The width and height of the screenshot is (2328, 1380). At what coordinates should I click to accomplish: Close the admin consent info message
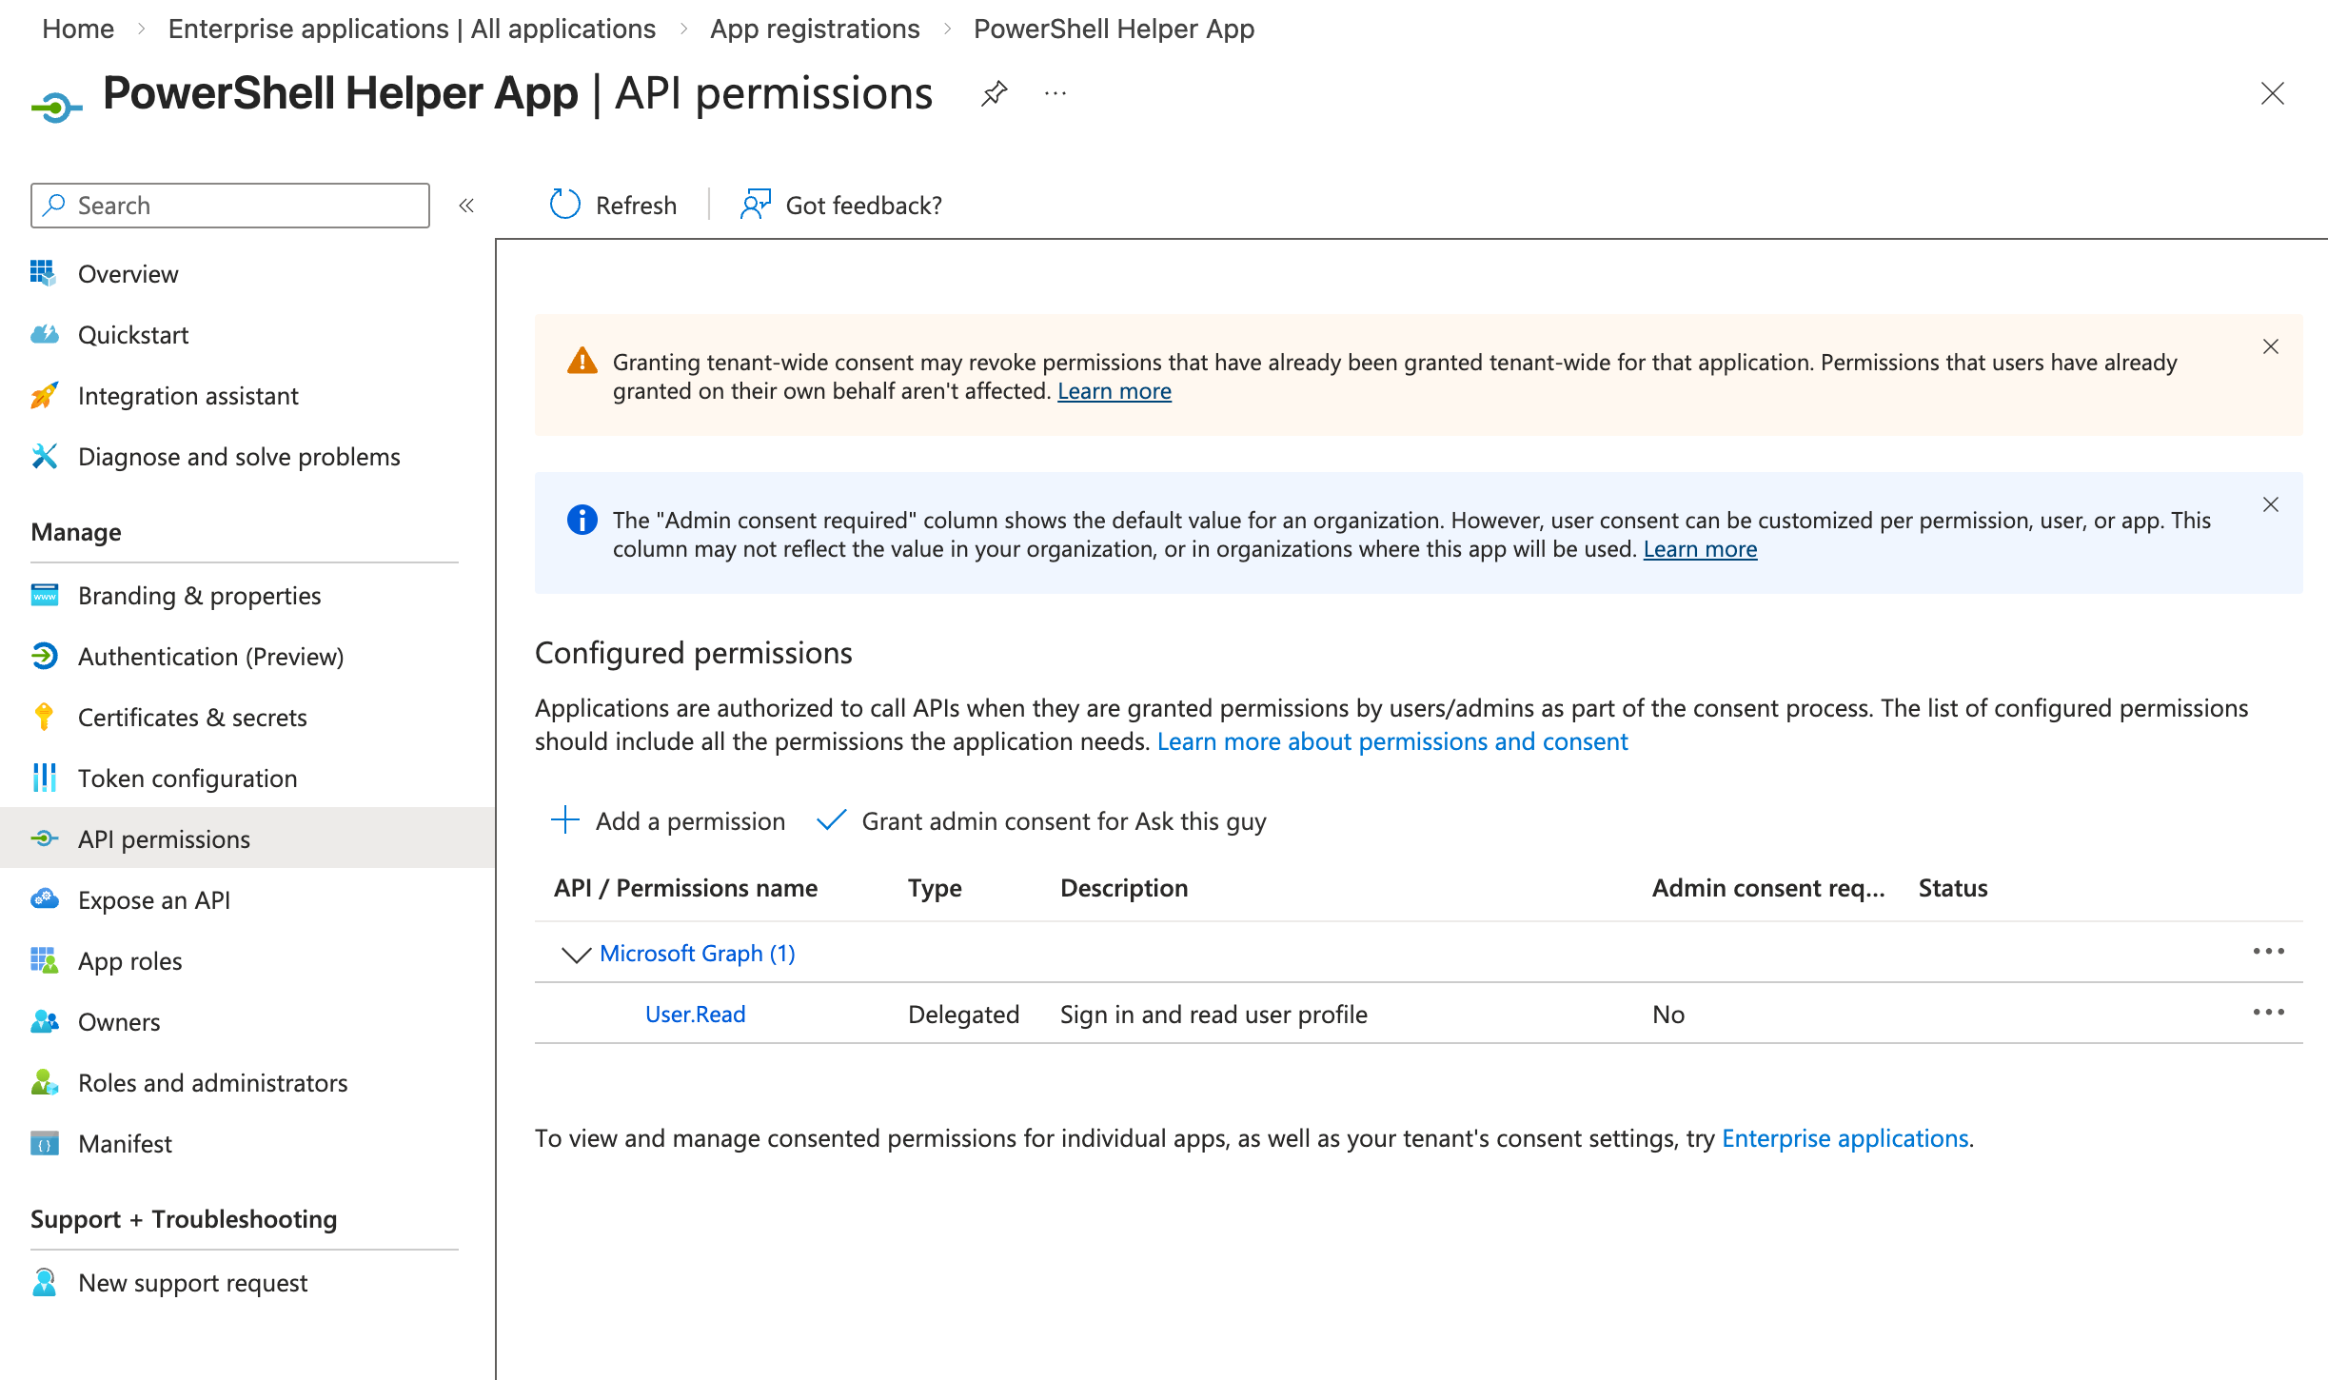coord(2272,504)
